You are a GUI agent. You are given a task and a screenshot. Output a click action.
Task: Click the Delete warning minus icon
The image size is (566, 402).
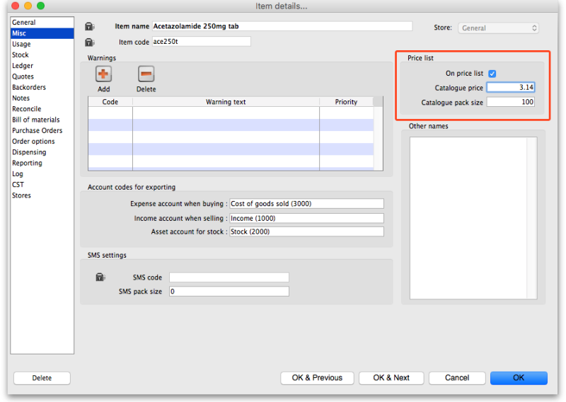[x=146, y=74]
